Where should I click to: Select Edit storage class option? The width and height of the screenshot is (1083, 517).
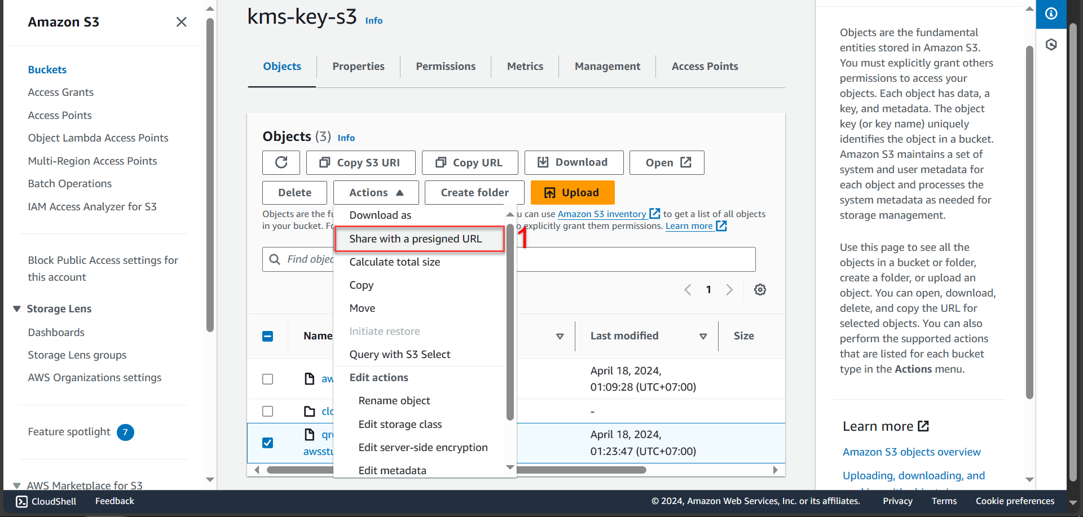[400, 424]
